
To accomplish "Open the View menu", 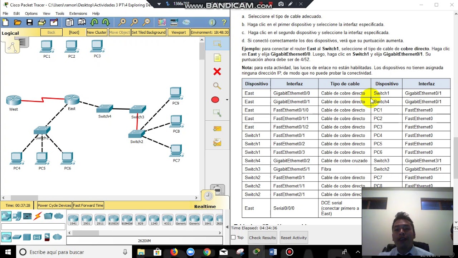I will click(47, 14).
